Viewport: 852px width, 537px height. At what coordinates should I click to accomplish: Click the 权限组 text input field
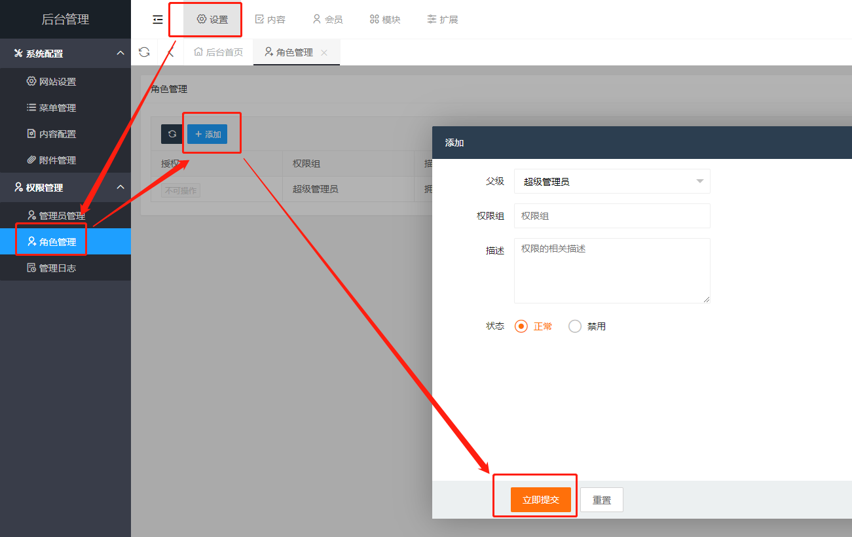coord(612,216)
